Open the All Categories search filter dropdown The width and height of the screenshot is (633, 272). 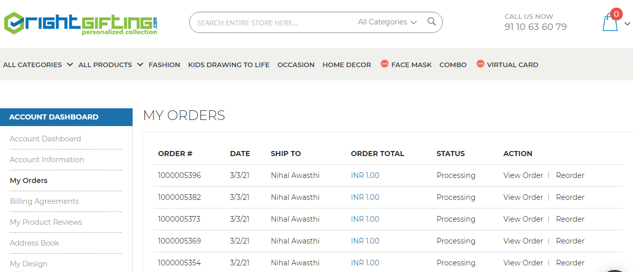click(x=387, y=22)
